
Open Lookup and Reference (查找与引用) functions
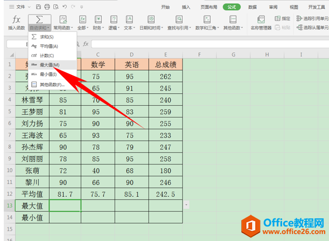179,23
